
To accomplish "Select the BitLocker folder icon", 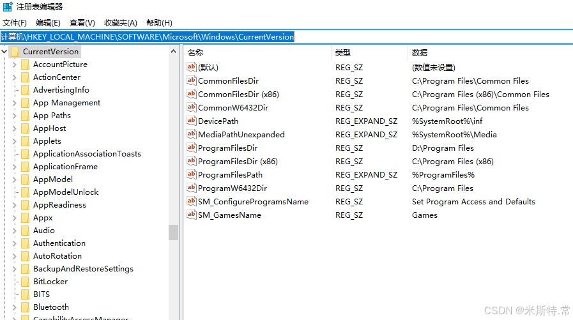I will point(25,282).
